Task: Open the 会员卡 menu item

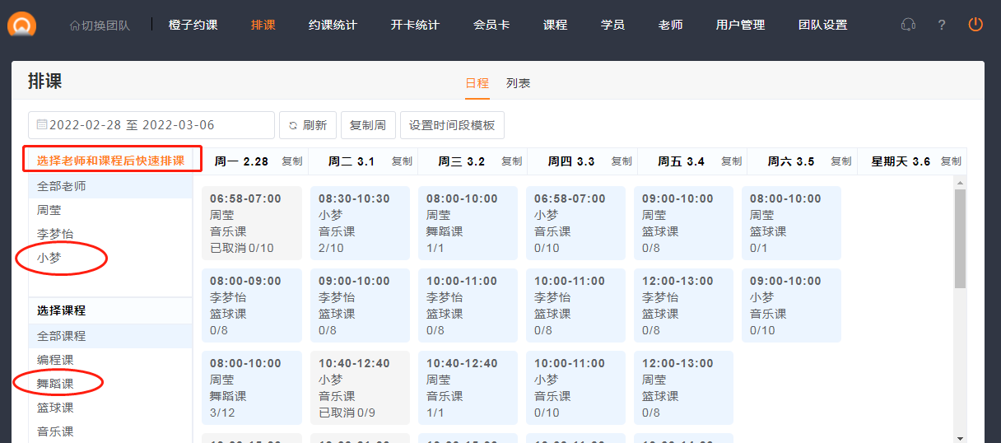Action: point(491,25)
